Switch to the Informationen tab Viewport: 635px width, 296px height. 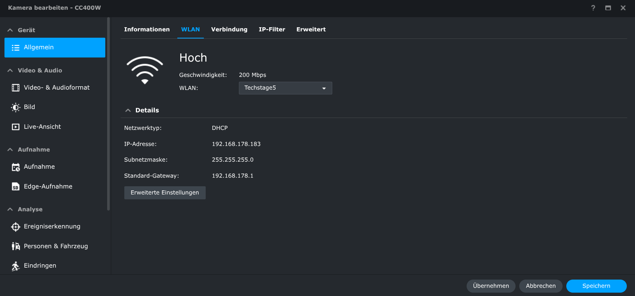tap(147, 29)
